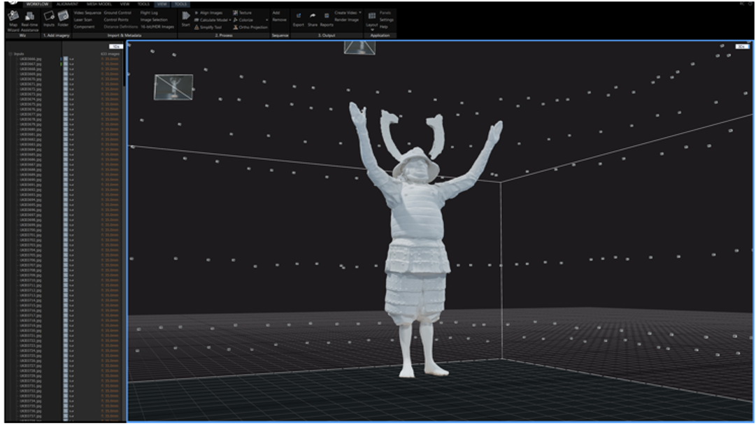
Task: Click the inputs panel vertical scrollbar
Action: pyautogui.click(x=124, y=70)
